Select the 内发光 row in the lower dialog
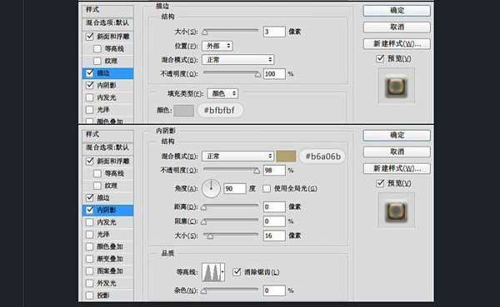500x307 pixels. [107, 222]
